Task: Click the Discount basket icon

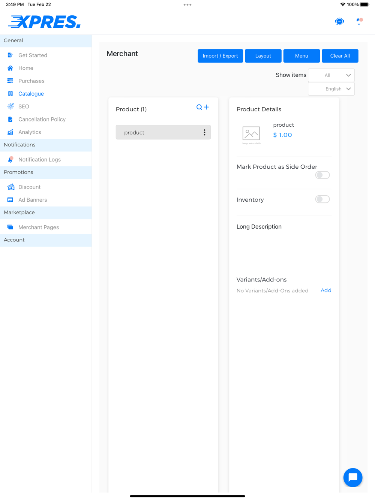Action: tap(10, 187)
